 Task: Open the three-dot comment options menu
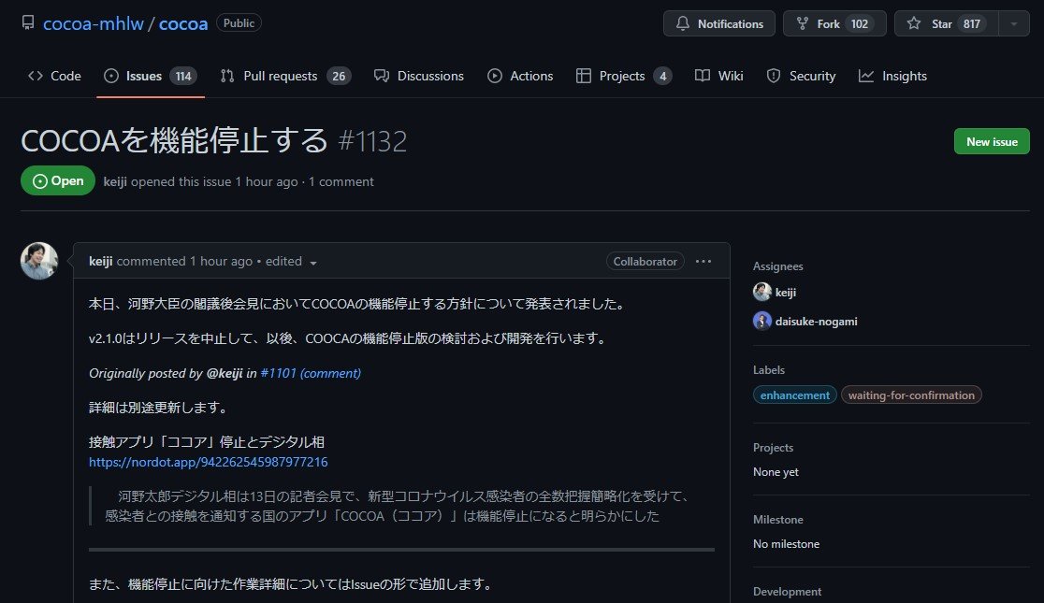[703, 262]
